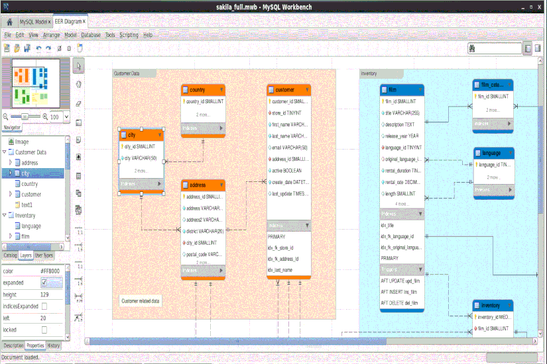Click the left sidebar toggle icon
The width and height of the screenshot is (547, 364).
tap(528, 48)
